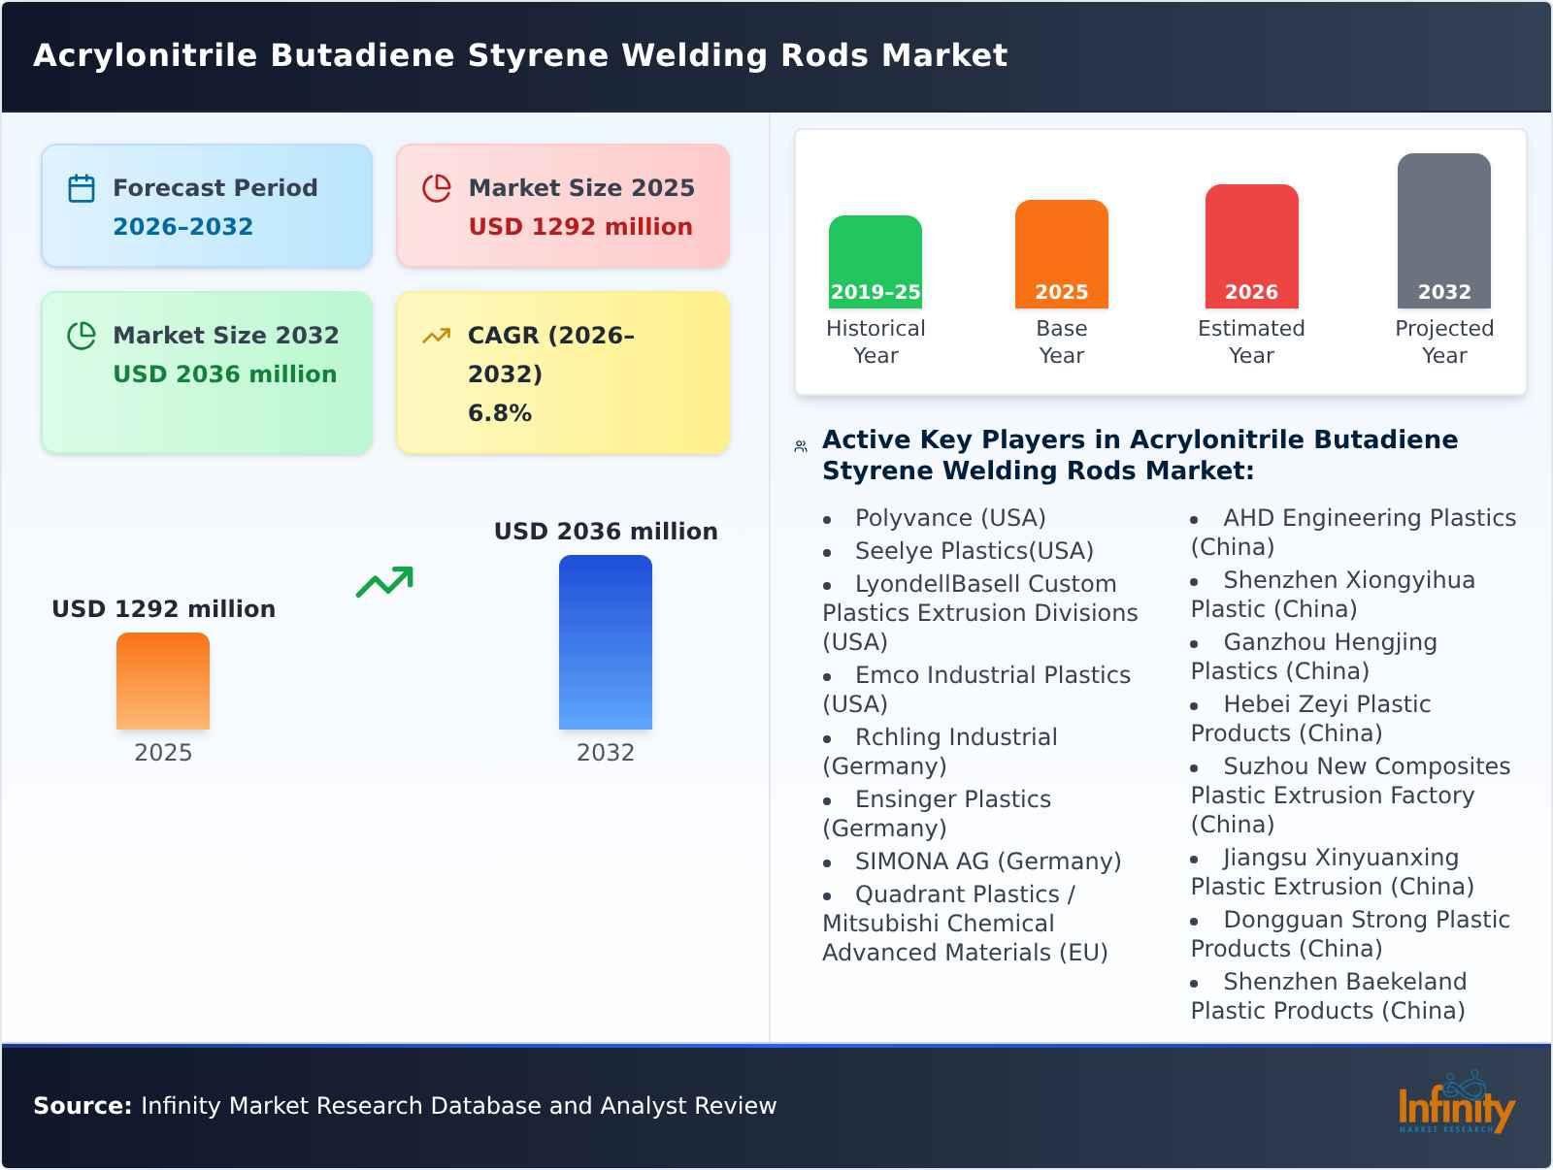The image size is (1553, 1170).
Task: Click the Forecast Period card
Action: [x=207, y=204]
